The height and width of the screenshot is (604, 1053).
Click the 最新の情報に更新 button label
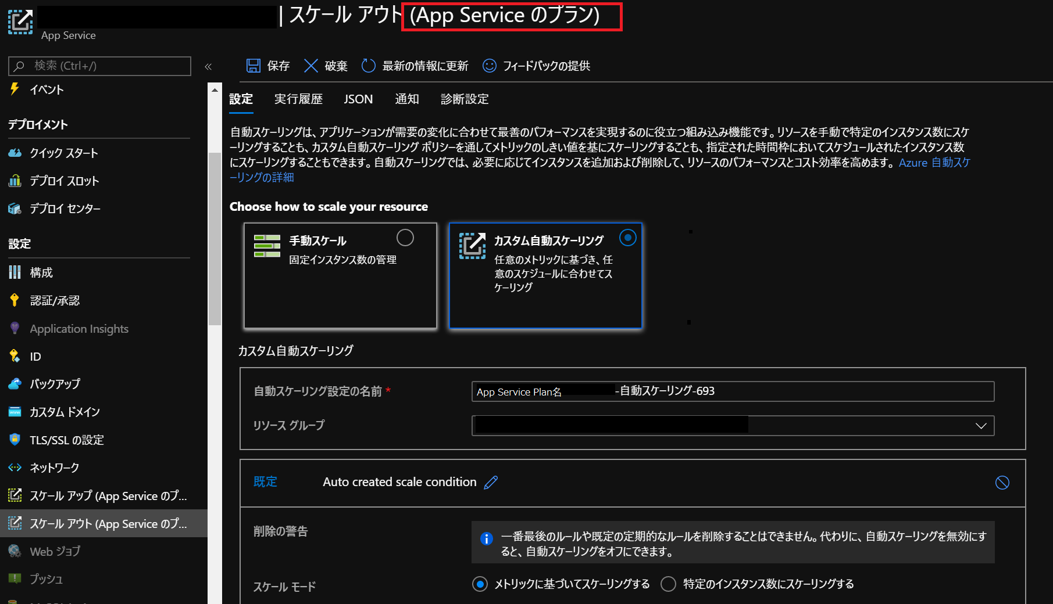425,66
